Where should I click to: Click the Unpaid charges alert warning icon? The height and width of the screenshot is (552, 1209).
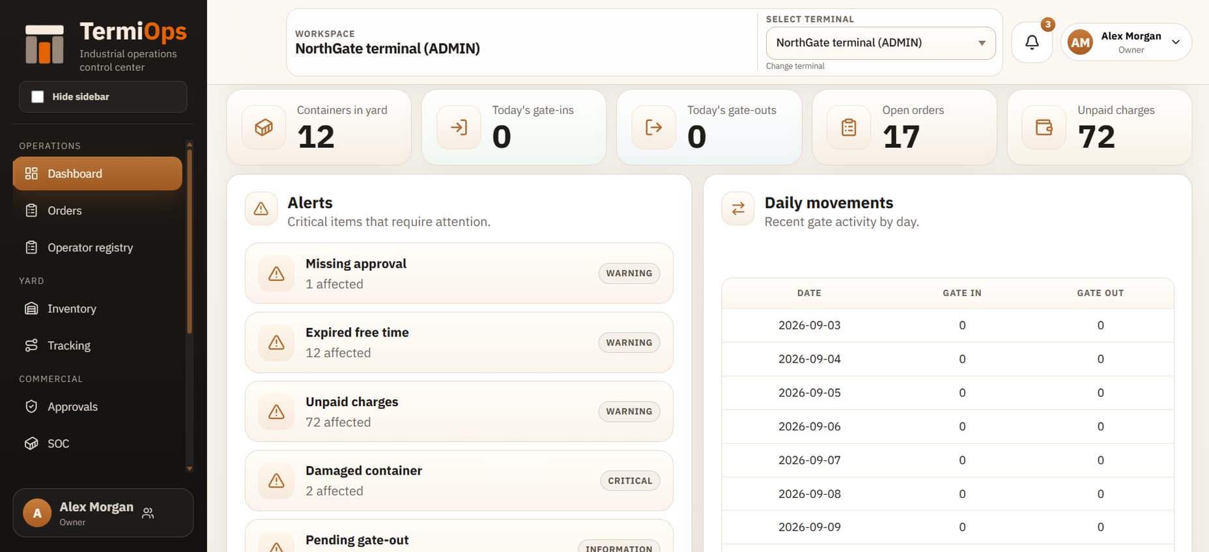[x=276, y=411]
